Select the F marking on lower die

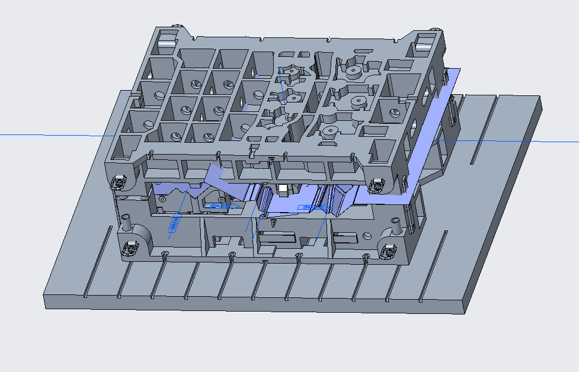(x=274, y=223)
